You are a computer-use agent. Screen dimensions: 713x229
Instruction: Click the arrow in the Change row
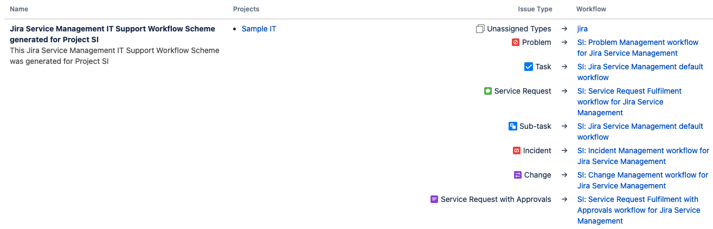tap(564, 175)
